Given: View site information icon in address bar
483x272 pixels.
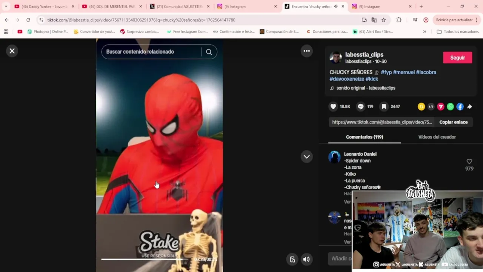Looking at the screenshot, I should (x=41, y=20).
